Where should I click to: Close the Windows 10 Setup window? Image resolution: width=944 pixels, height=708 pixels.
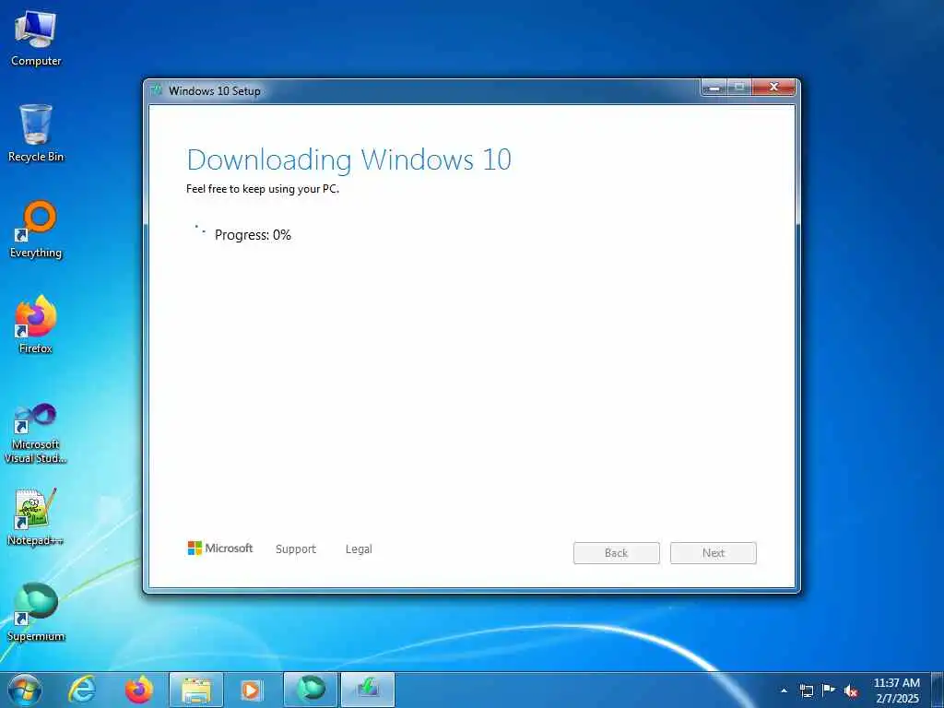click(774, 88)
